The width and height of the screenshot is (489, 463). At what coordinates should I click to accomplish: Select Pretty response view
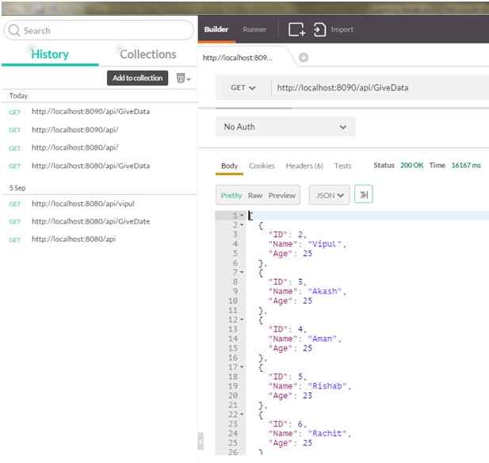coord(231,195)
